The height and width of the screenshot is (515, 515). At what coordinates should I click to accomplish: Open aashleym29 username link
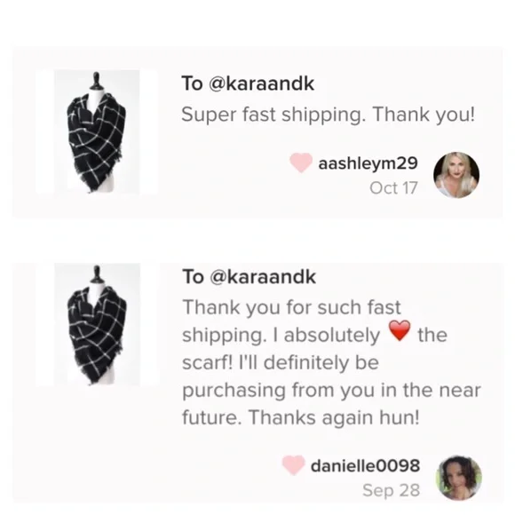(368, 163)
